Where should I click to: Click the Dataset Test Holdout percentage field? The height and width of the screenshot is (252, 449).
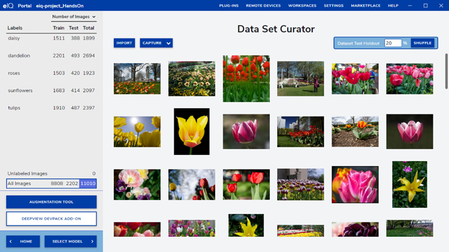click(392, 43)
